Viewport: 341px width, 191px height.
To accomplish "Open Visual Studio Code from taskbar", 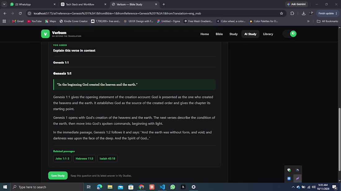I will pos(162,187).
